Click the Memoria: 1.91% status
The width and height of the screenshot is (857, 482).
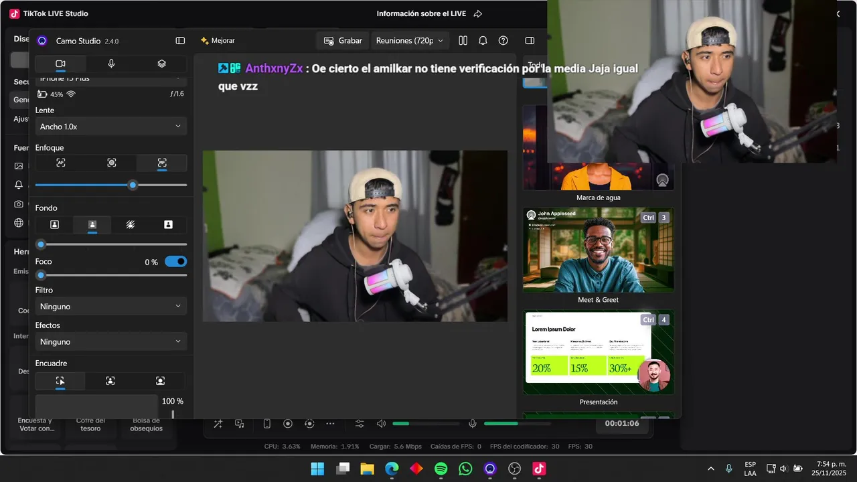tap(335, 447)
